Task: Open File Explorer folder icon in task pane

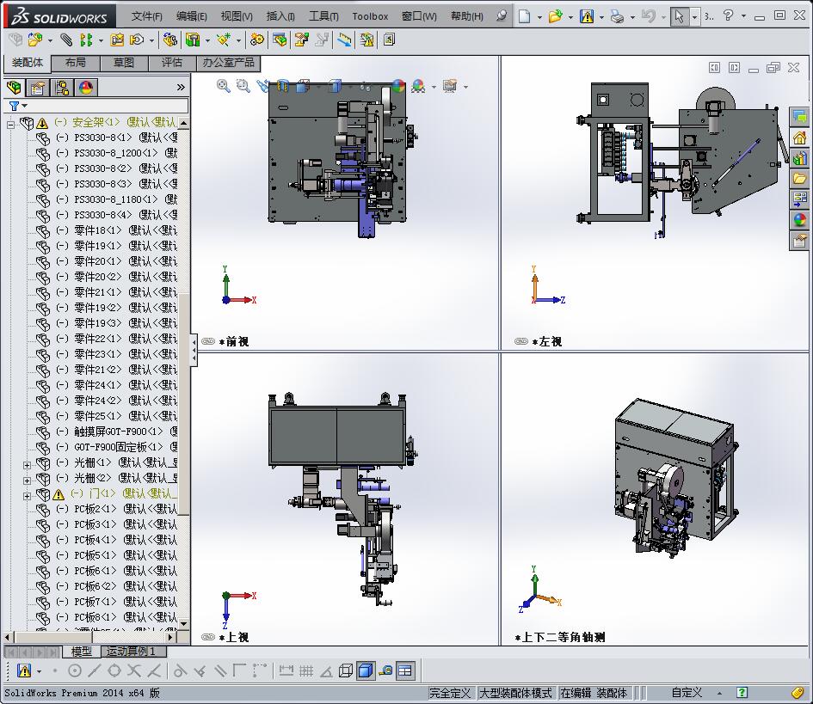Action: click(799, 179)
